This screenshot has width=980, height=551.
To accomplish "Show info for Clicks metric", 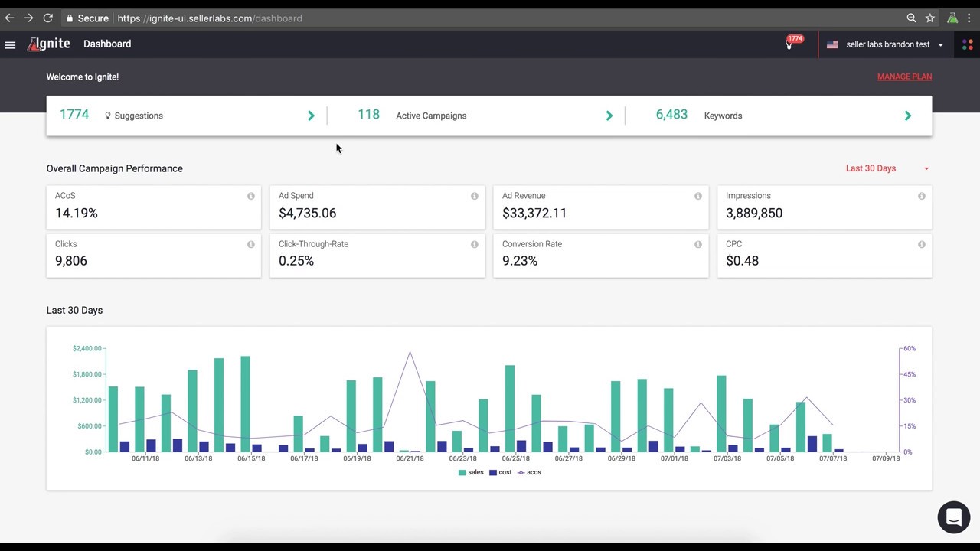I will (250, 244).
